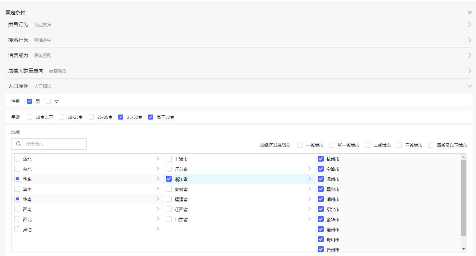This screenshot has width=476, height=256.
Task: Close the 圈定条件 panel
Action: click(x=470, y=13)
